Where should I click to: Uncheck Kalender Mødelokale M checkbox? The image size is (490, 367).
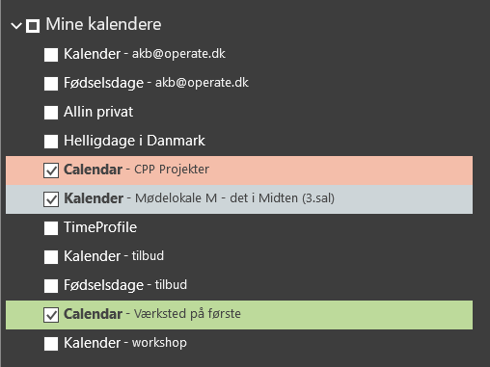pyautogui.click(x=51, y=199)
